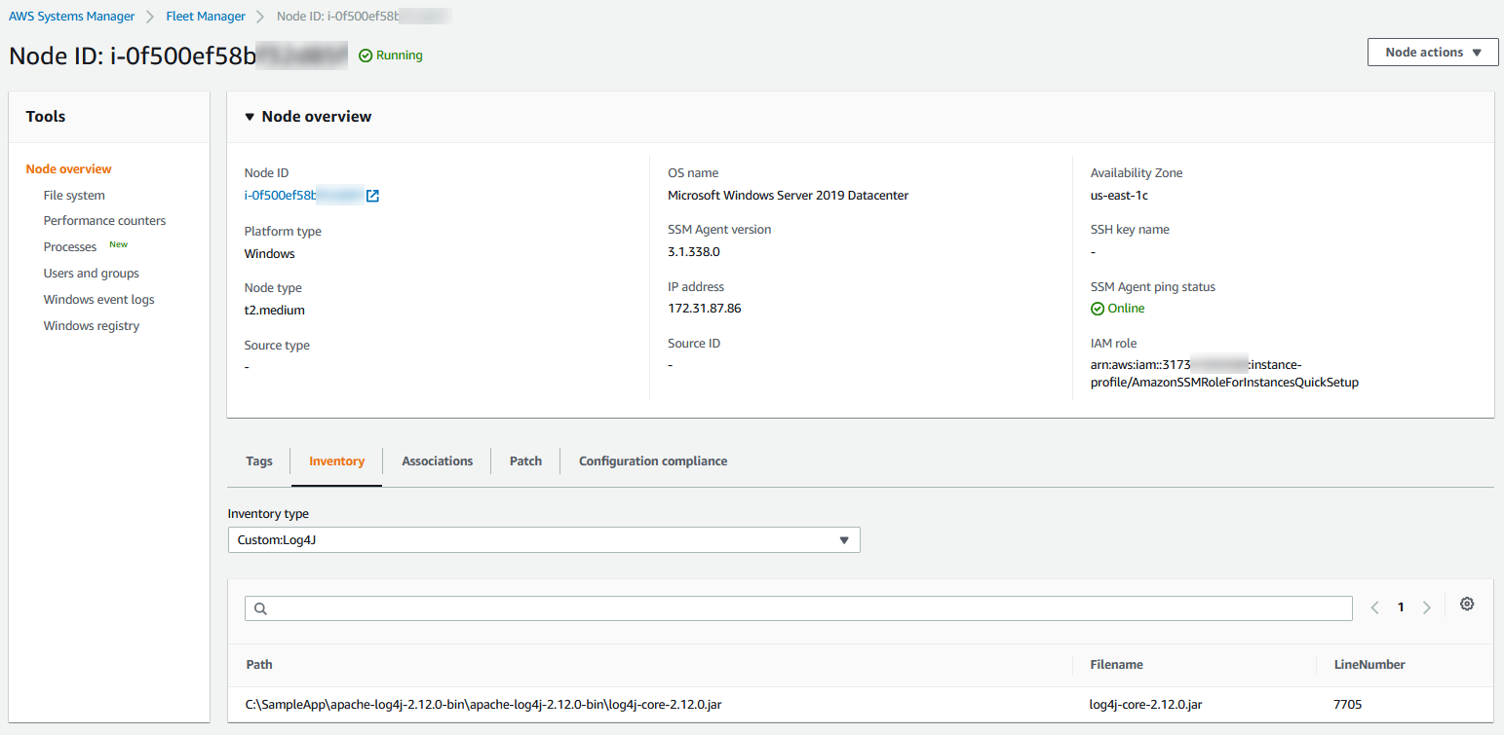
Task: Switch to the Tags tab
Action: tap(258, 460)
